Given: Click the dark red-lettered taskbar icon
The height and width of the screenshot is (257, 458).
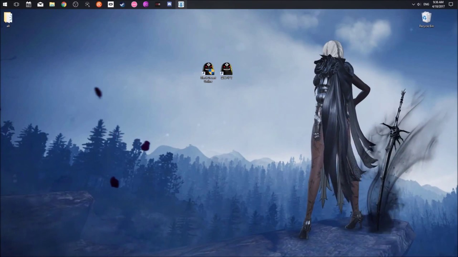Looking at the screenshot, I should (x=158, y=4).
